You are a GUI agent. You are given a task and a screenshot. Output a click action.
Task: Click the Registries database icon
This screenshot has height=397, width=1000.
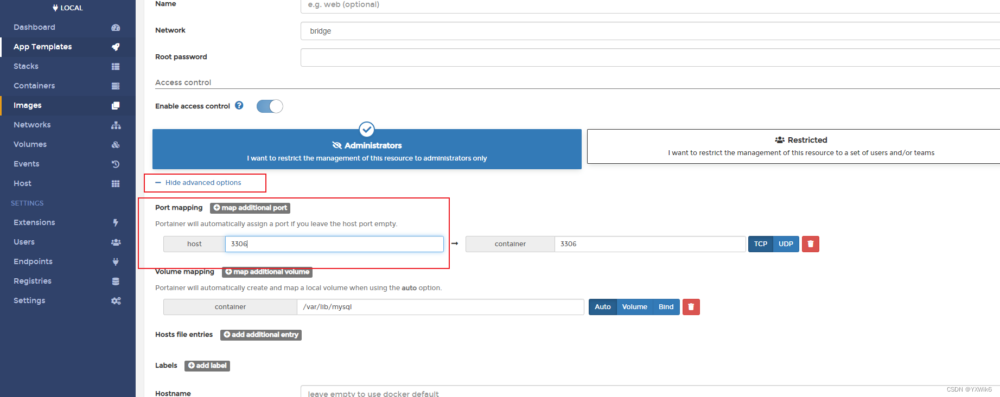(116, 281)
